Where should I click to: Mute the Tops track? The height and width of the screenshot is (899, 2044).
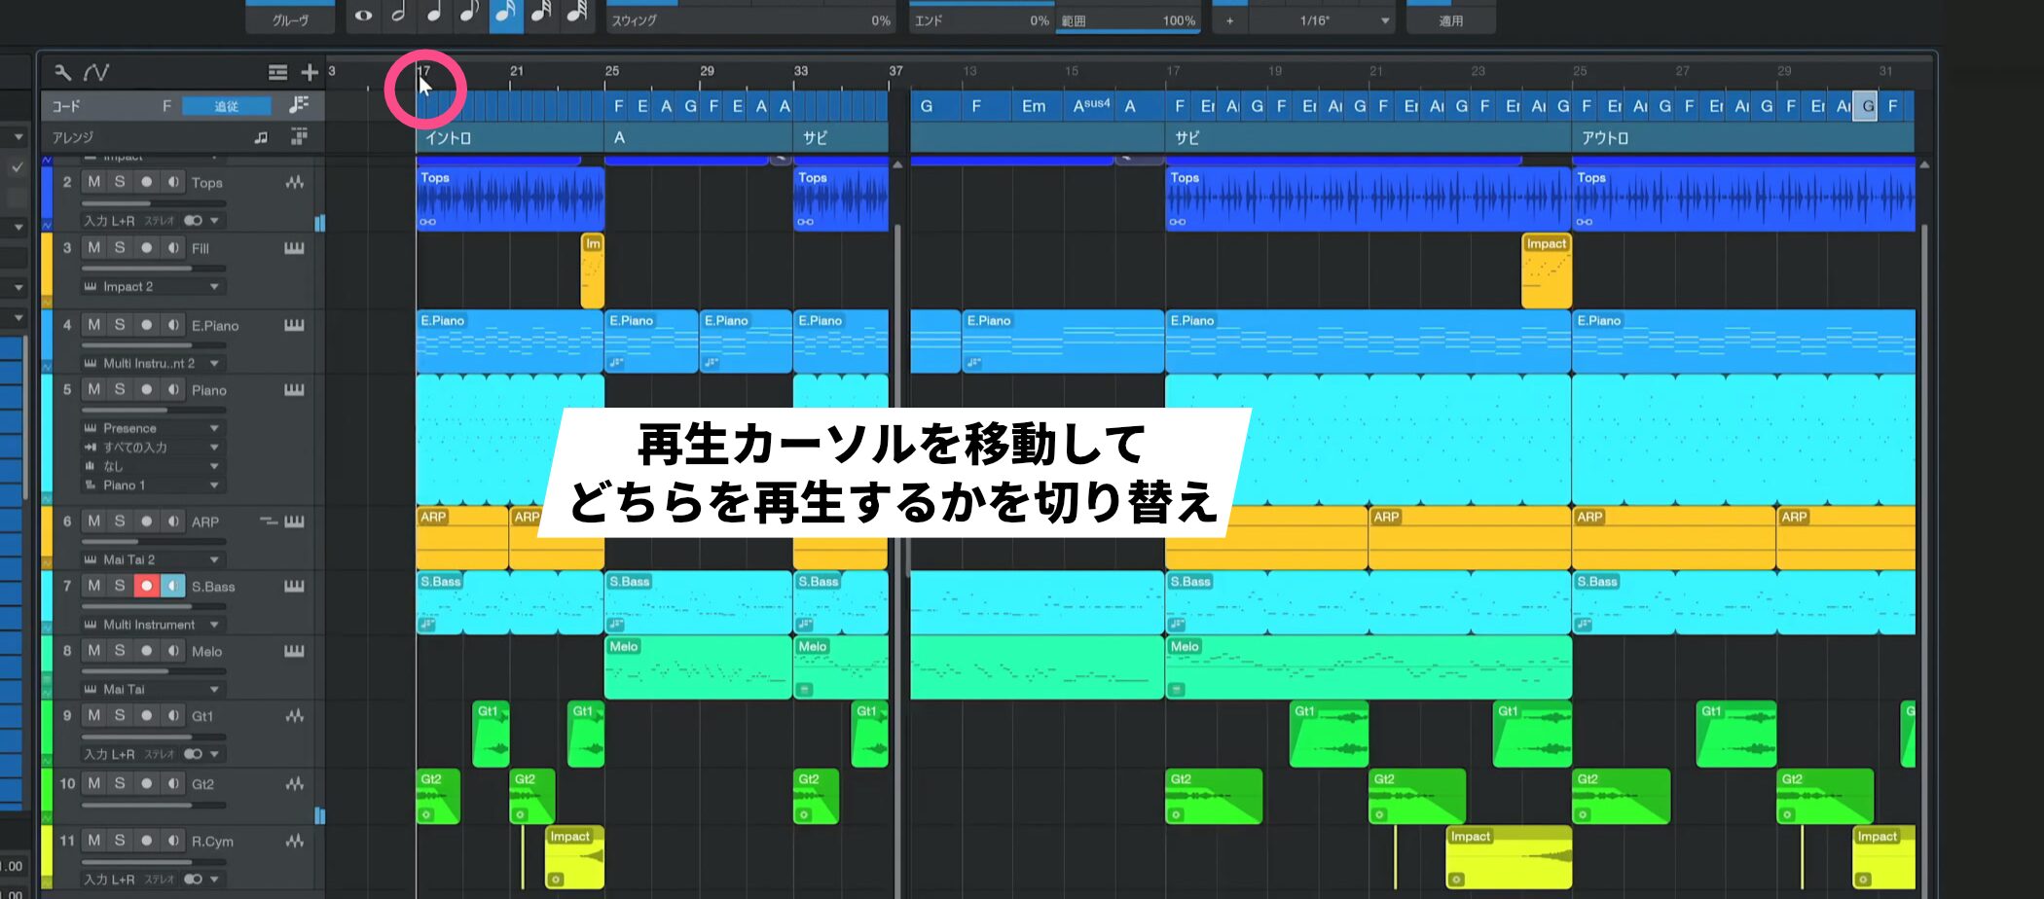93,182
